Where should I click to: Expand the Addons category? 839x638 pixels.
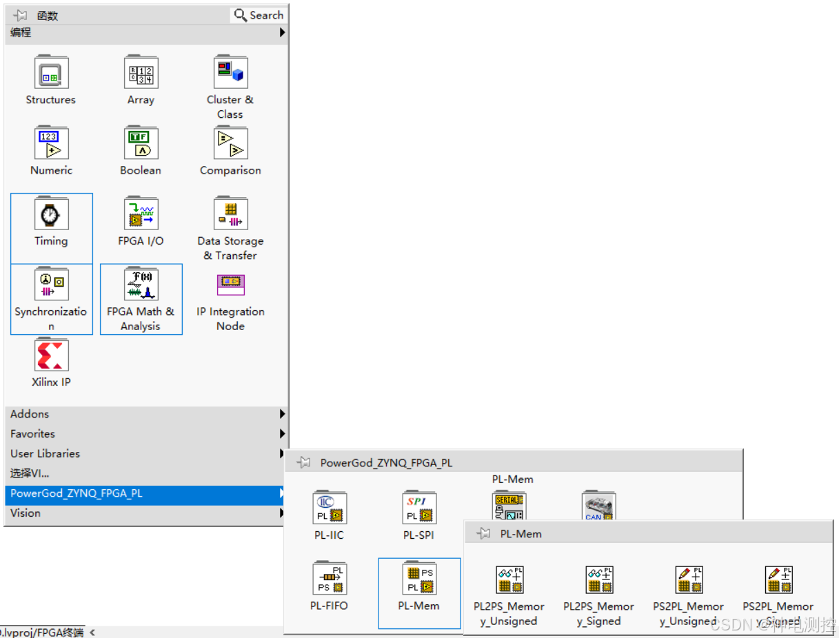tap(146, 414)
